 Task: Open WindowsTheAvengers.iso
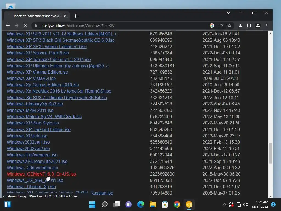[32, 155]
